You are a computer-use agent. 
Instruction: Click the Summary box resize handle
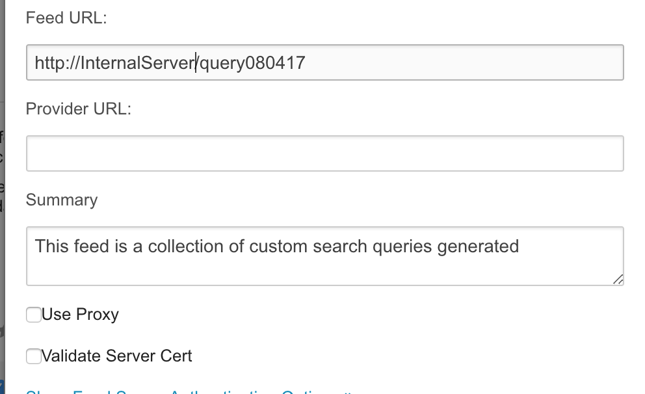[x=618, y=279]
